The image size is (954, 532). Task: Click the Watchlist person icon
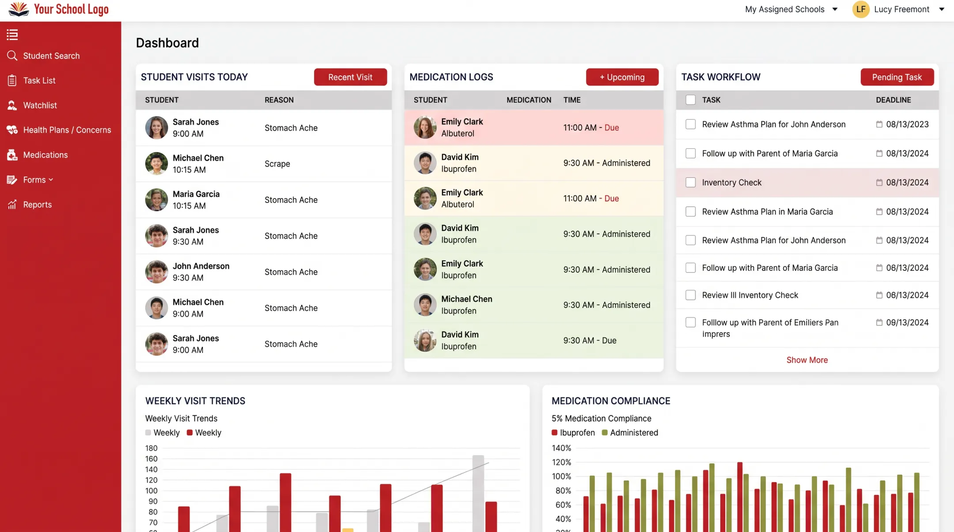[12, 105]
